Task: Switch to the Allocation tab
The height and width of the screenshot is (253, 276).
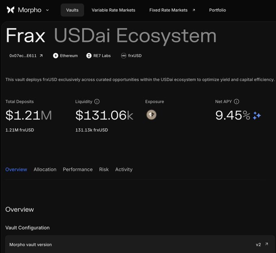Action: [x=45, y=170]
